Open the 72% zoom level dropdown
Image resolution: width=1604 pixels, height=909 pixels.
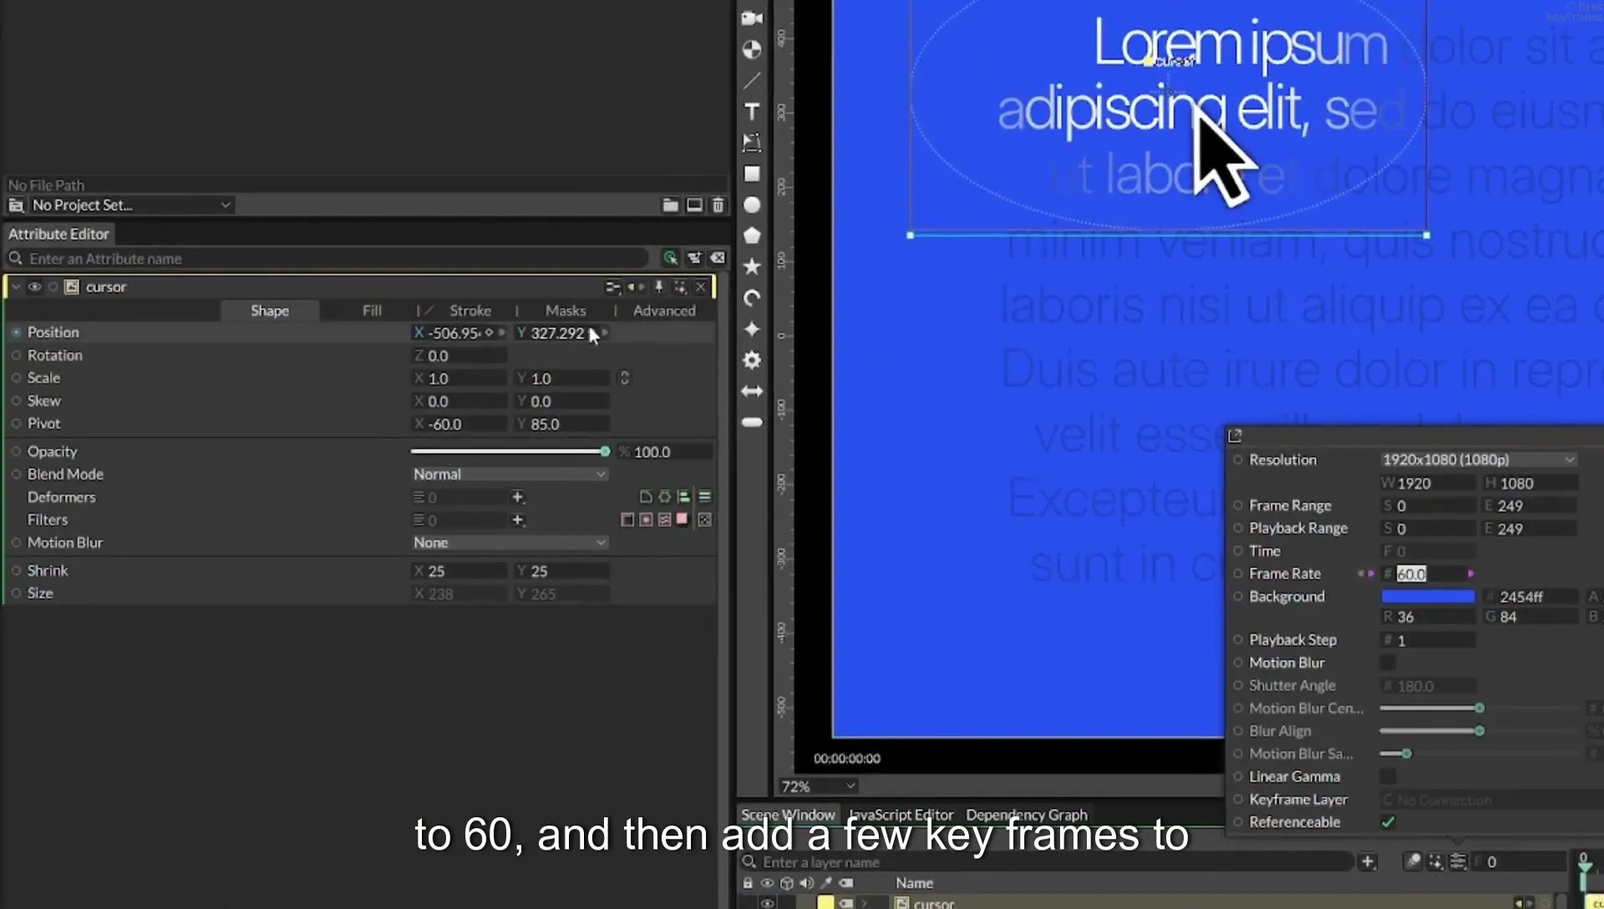coord(818,786)
